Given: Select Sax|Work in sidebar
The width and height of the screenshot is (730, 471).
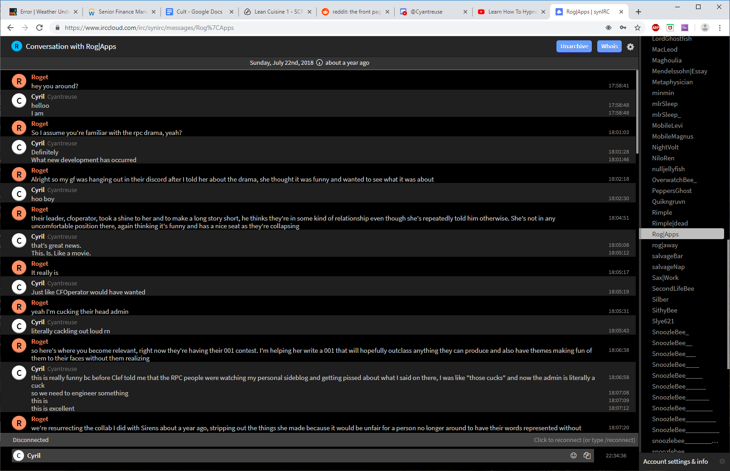Looking at the screenshot, I should coord(665,278).
